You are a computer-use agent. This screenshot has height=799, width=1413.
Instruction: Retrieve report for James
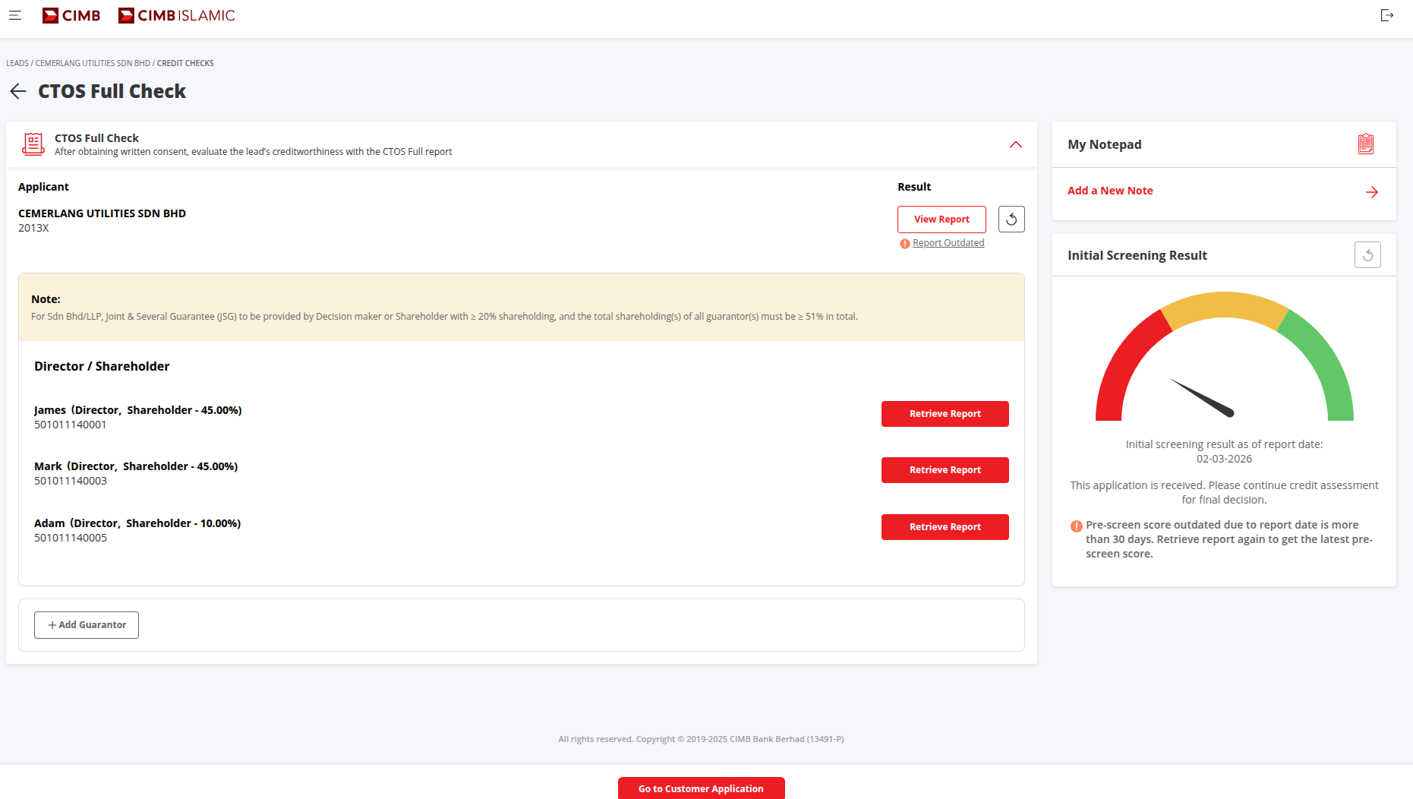(x=945, y=414)
